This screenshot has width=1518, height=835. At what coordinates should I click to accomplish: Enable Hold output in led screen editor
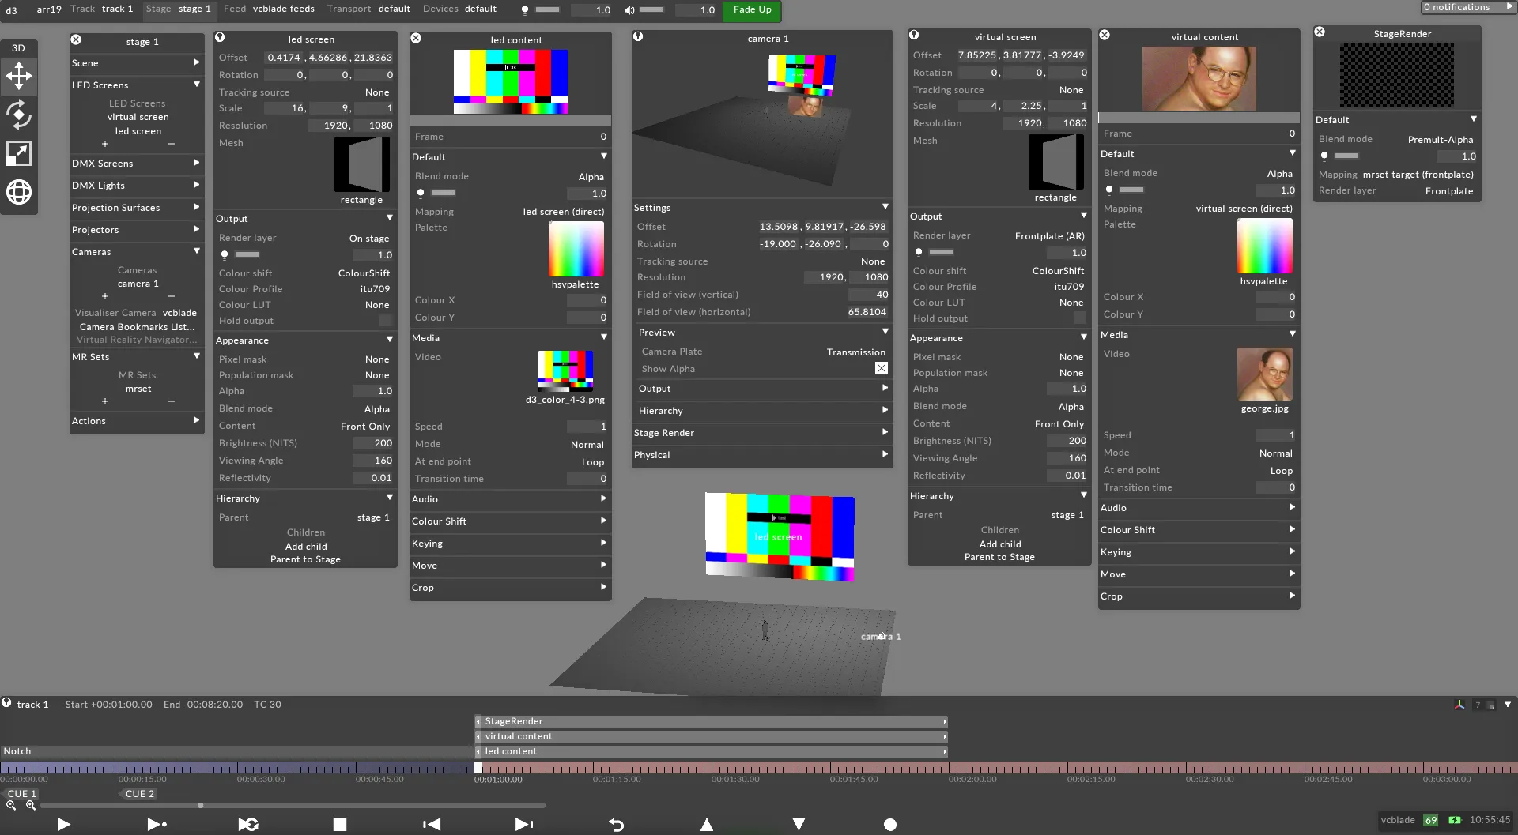tap(384, 320)
